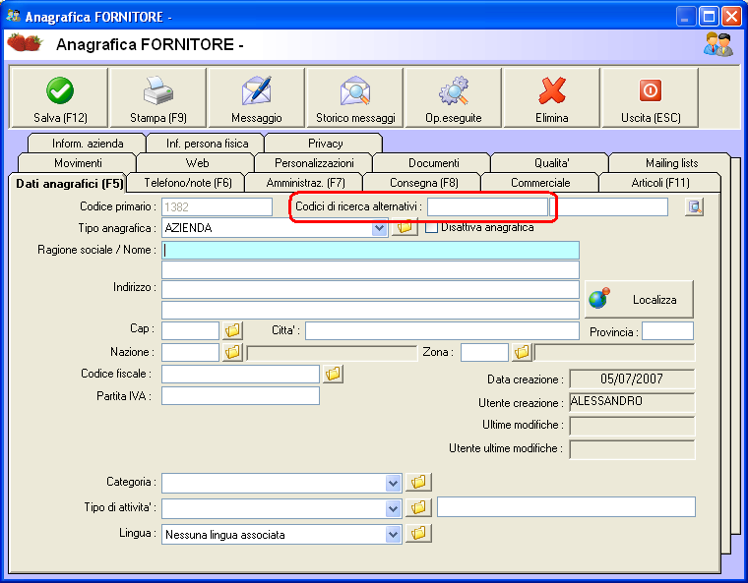The image size is (748, 583).
Task: Open the Privacy tab
Action: coord(325,143)
